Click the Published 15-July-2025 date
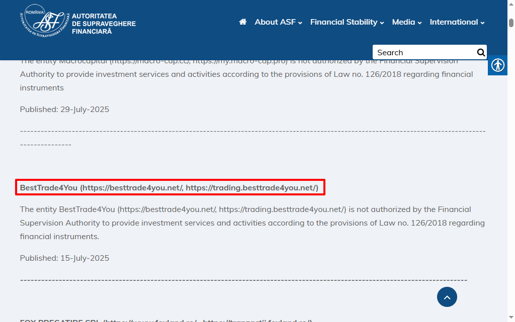 click(64, 258)
